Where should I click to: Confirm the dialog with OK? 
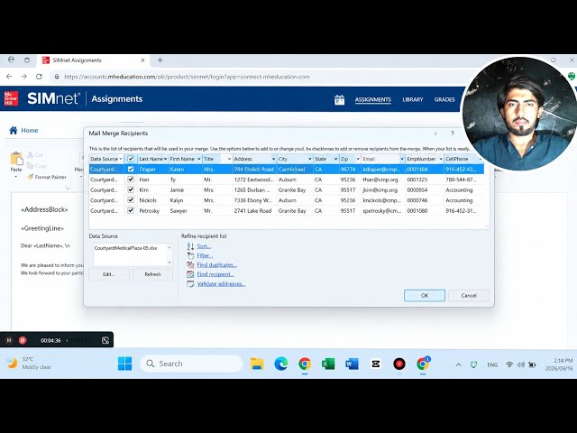(425, 295)
